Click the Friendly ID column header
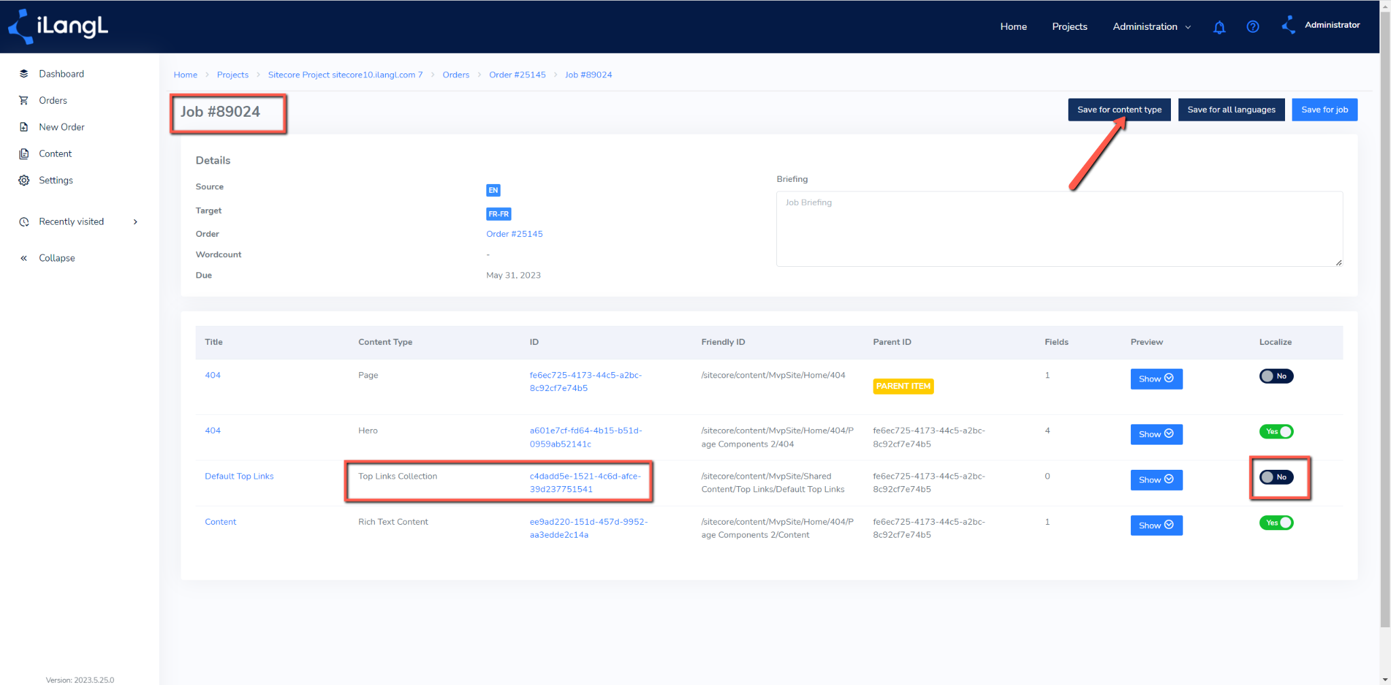 [x=723, y=342]
